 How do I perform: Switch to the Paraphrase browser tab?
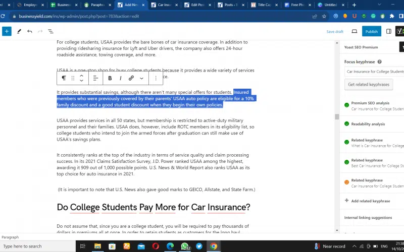coord(97,5)
